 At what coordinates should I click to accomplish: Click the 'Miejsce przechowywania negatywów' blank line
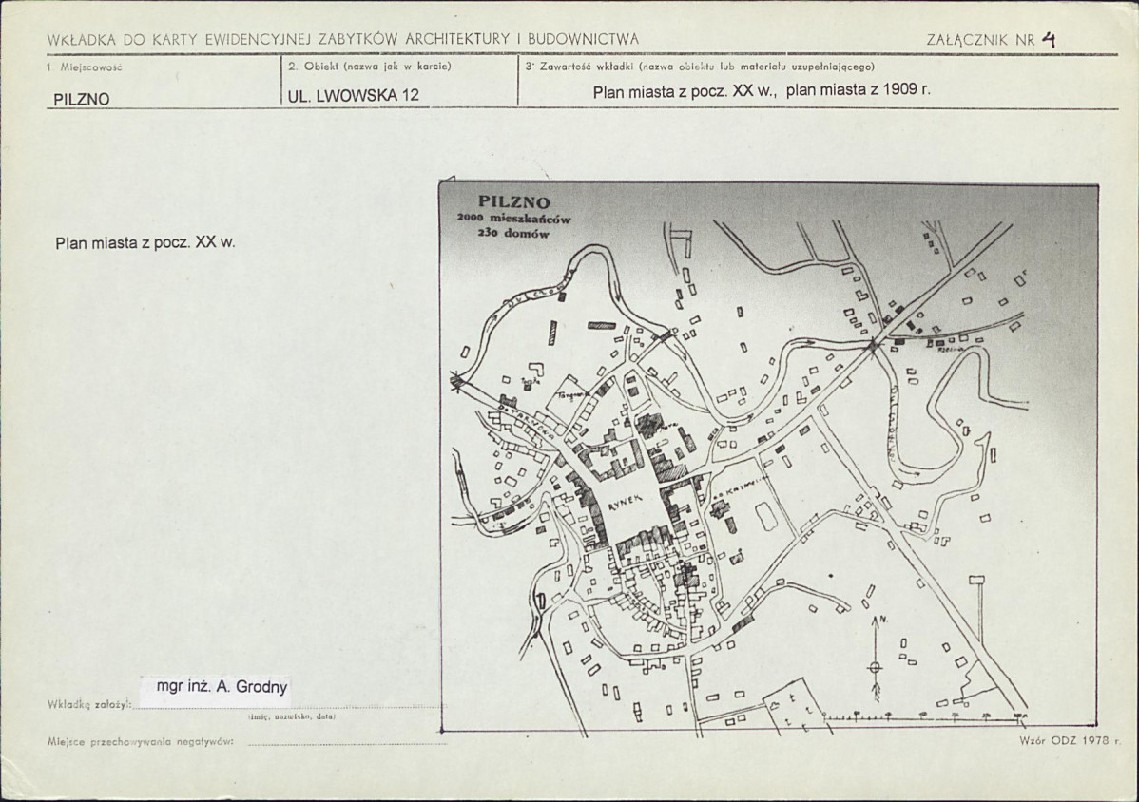click(347, 742)
